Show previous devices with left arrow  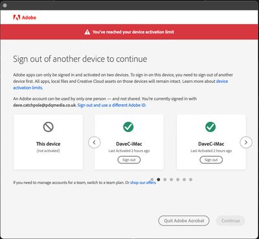(x=95, y=142)
